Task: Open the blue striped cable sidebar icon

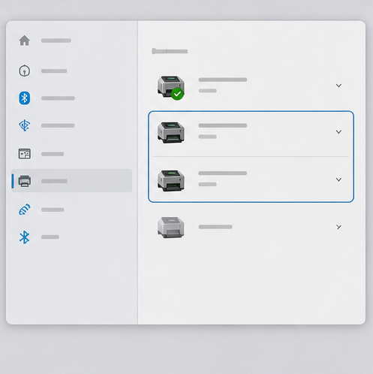Action: 25,210
